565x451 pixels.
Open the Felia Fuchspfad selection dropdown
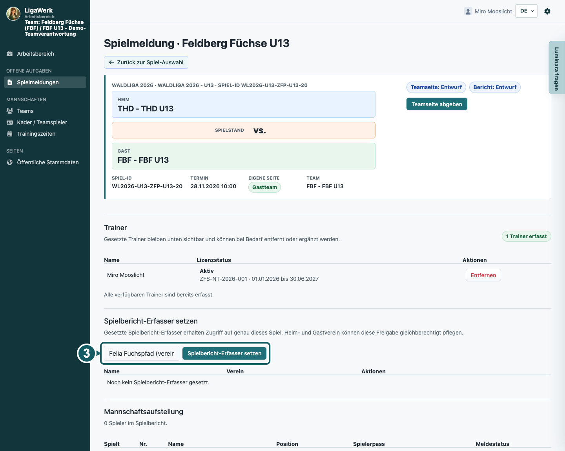click(x=142, y=353)
